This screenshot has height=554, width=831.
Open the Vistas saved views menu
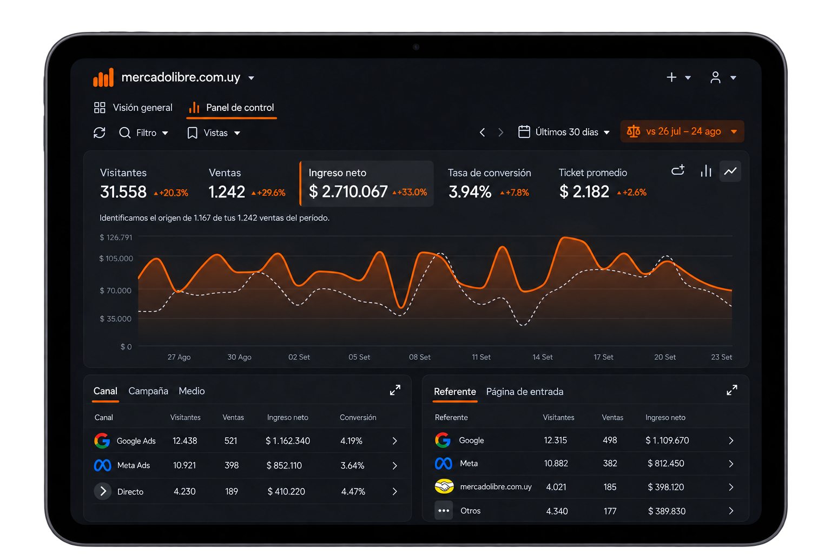[x=214, y=133]
